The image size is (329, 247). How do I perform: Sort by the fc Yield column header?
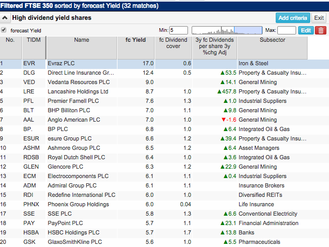(136, 48)
